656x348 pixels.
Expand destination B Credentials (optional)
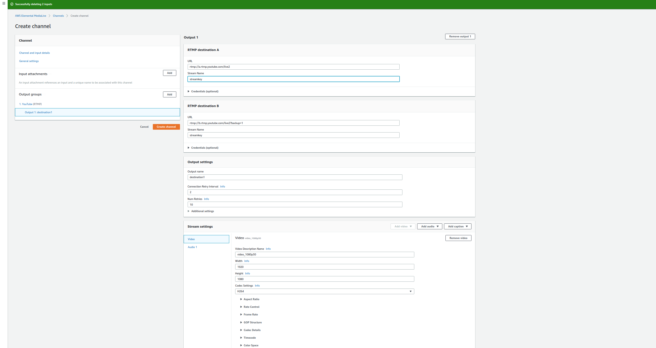(203, 148)
